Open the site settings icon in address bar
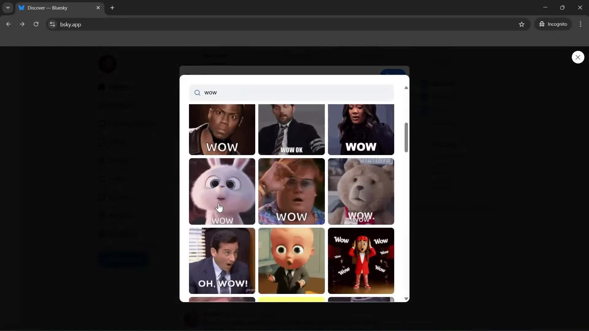This screenshot has width=589, height=331. point(52,24)
